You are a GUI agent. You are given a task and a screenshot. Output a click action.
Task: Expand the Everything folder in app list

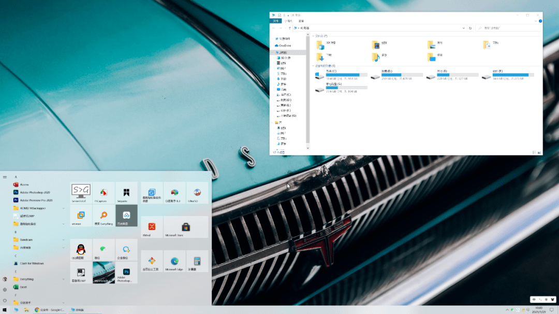click(x=64, y=279)
